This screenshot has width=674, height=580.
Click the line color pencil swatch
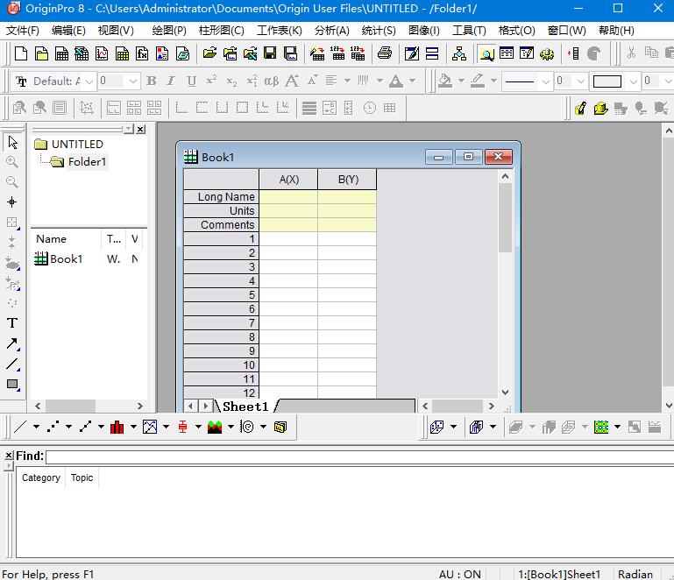[x=478, y=81]
